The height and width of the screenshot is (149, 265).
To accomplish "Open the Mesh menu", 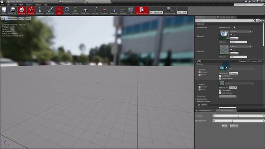I will point(21,5).
